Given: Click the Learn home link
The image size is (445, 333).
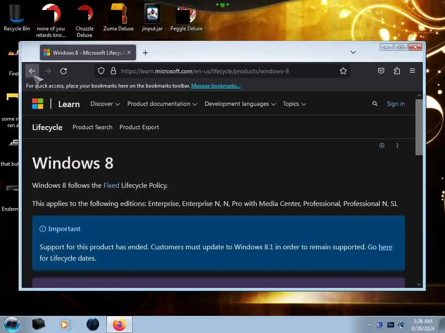Looking at the screenshot, I should [x=69, y=104].
